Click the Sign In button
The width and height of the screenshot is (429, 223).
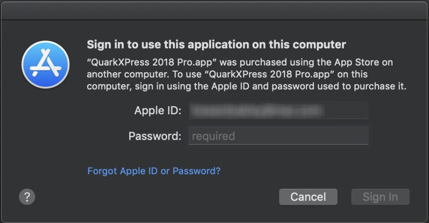[380, 197]
